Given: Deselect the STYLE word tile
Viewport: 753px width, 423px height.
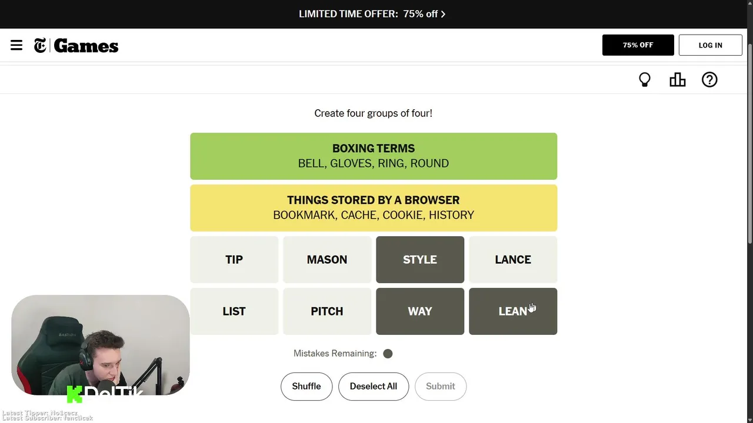Looking at the screenshot, I should (x=420, y=260).
